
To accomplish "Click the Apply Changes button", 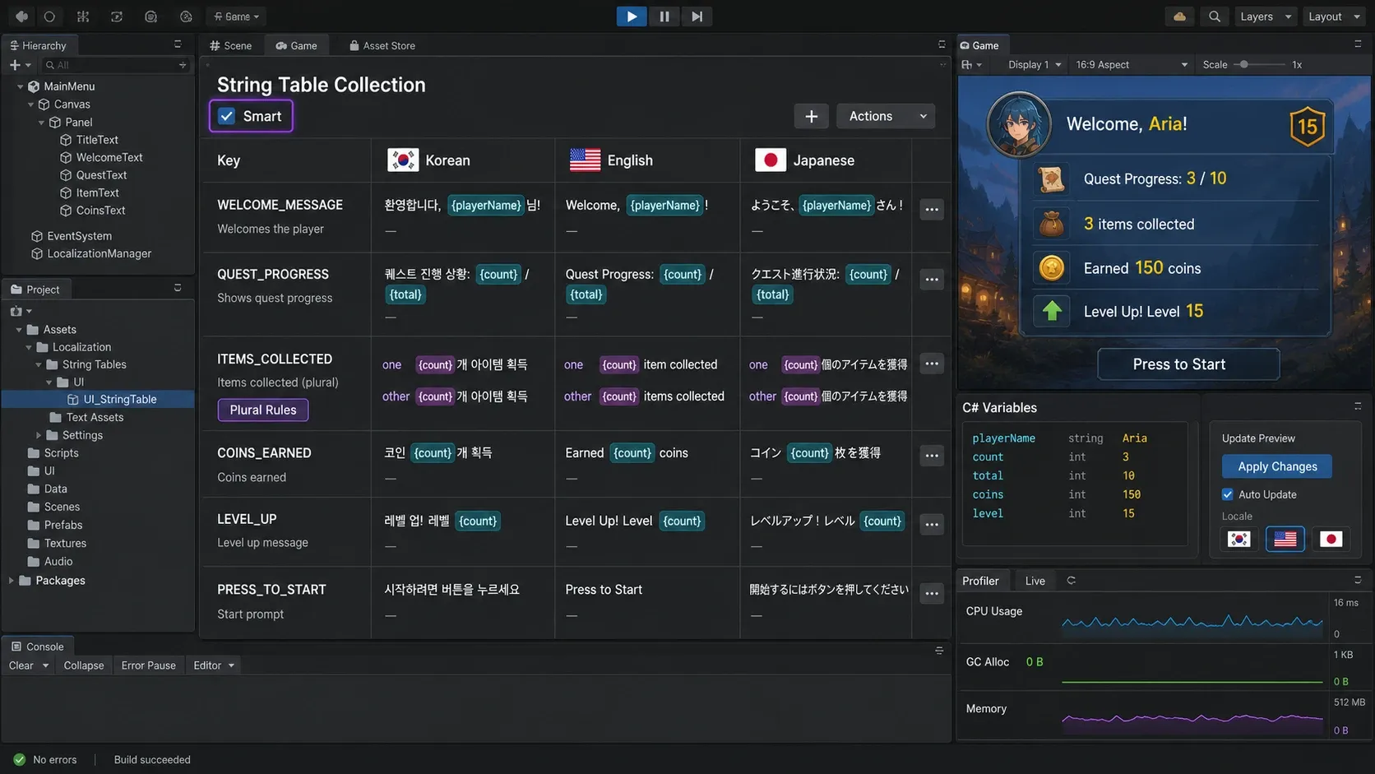I will (1277, 466).
